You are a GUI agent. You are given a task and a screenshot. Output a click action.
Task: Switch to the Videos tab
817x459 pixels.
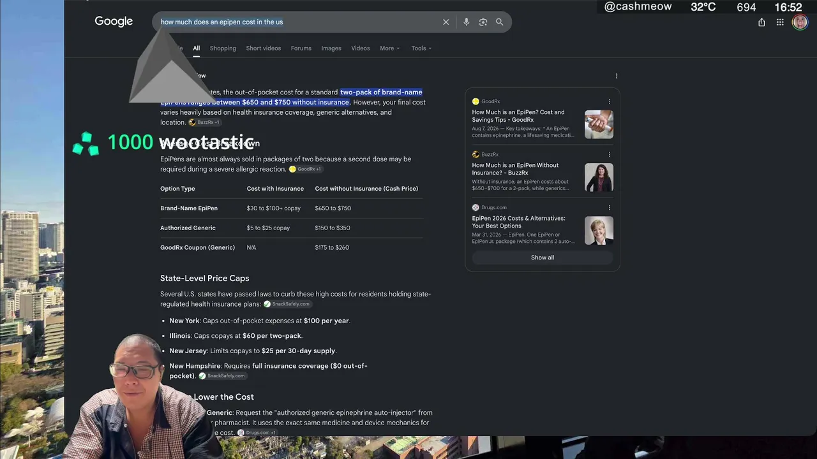click(x=361, y=48)
